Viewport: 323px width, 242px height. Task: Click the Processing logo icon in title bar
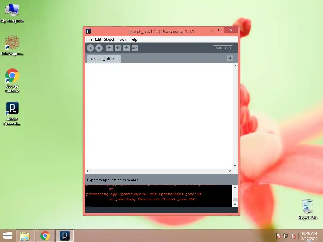(88, 31)
